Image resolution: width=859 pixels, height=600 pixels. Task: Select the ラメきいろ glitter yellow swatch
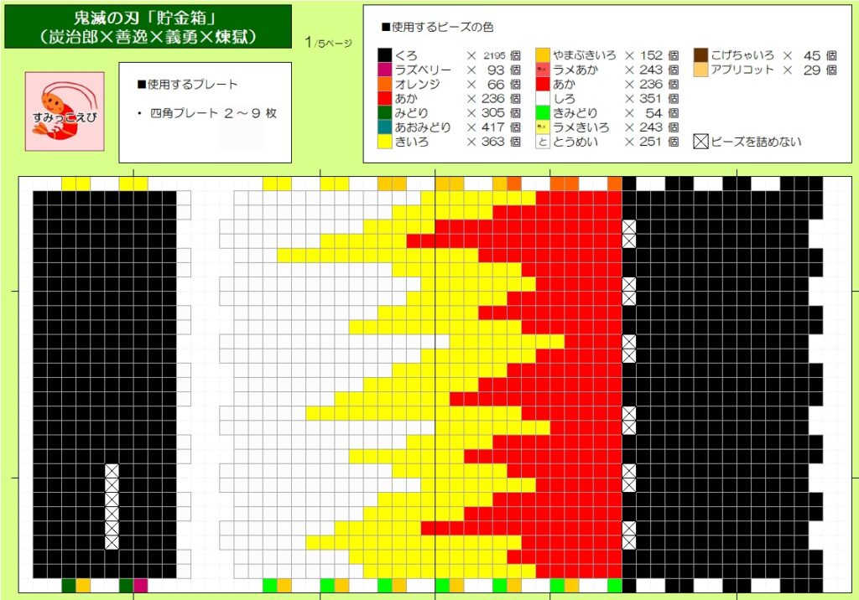tap(543, 127)
